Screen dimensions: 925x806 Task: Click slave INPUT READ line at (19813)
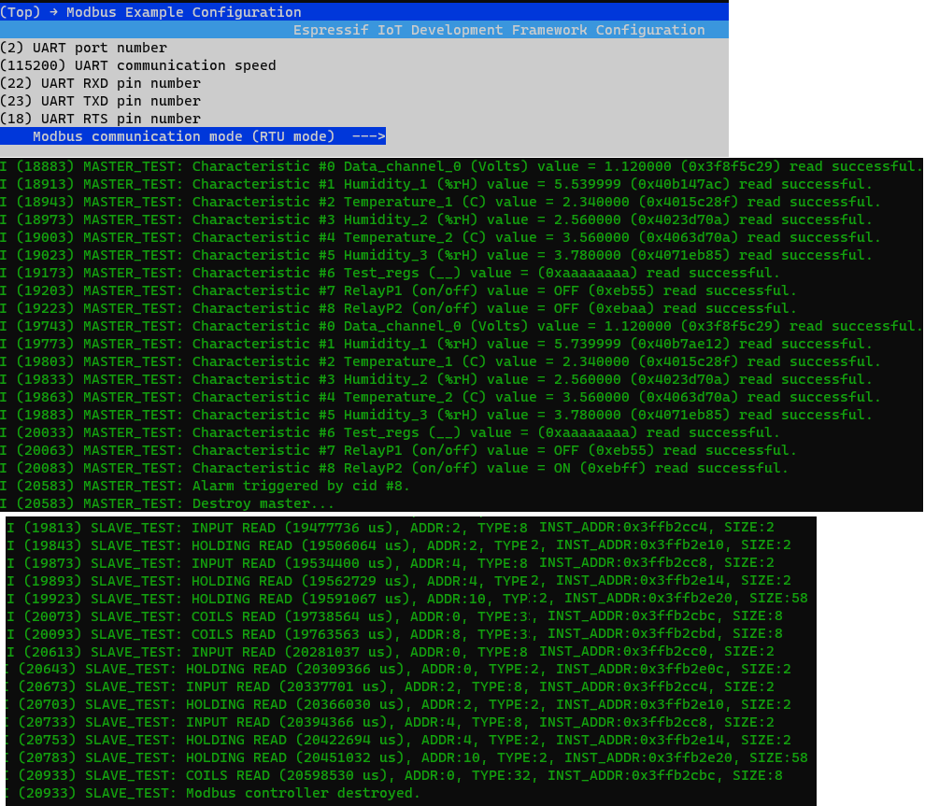click(391, 528)
